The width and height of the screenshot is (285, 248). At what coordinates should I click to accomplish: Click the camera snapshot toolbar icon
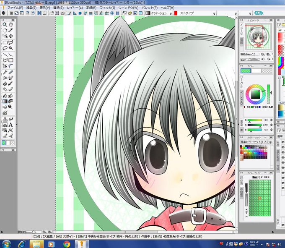click(63, 13)
